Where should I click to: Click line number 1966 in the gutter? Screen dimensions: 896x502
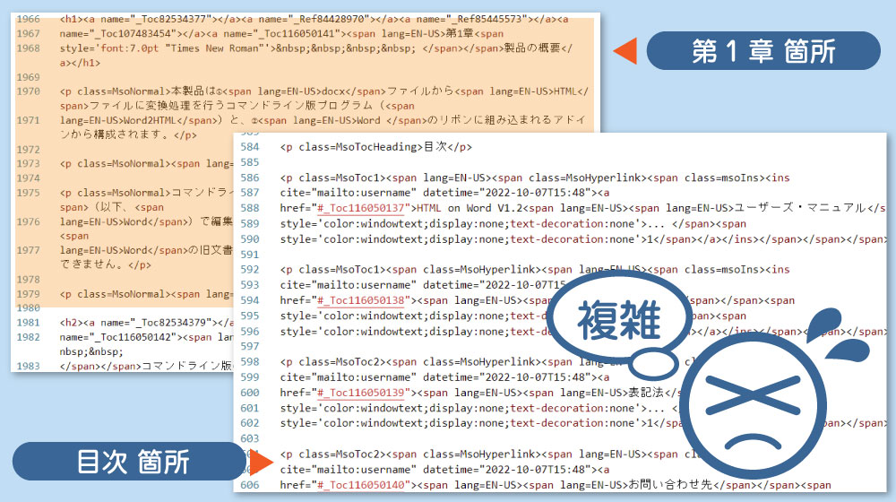pos(28,18)
